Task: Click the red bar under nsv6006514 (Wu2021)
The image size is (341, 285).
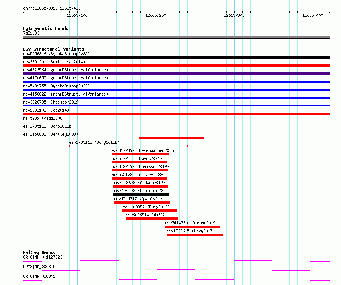Action: [x=152, y=219]
